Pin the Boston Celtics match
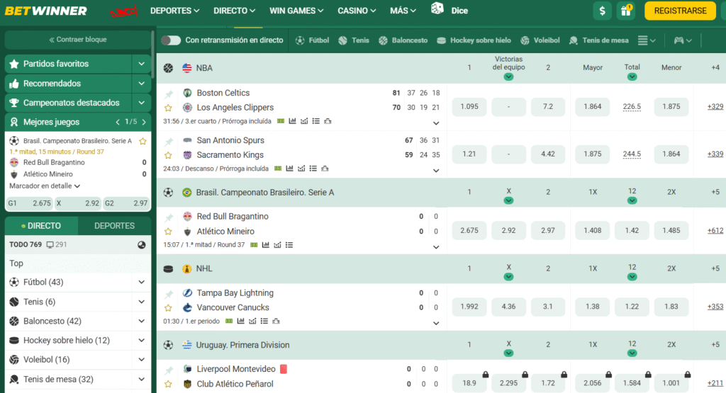The image size is (726, 393). point(169,93)
